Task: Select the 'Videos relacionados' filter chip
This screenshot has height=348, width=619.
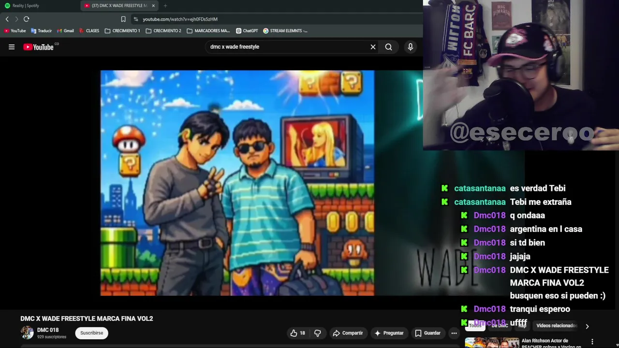Action: click(556, 326)
